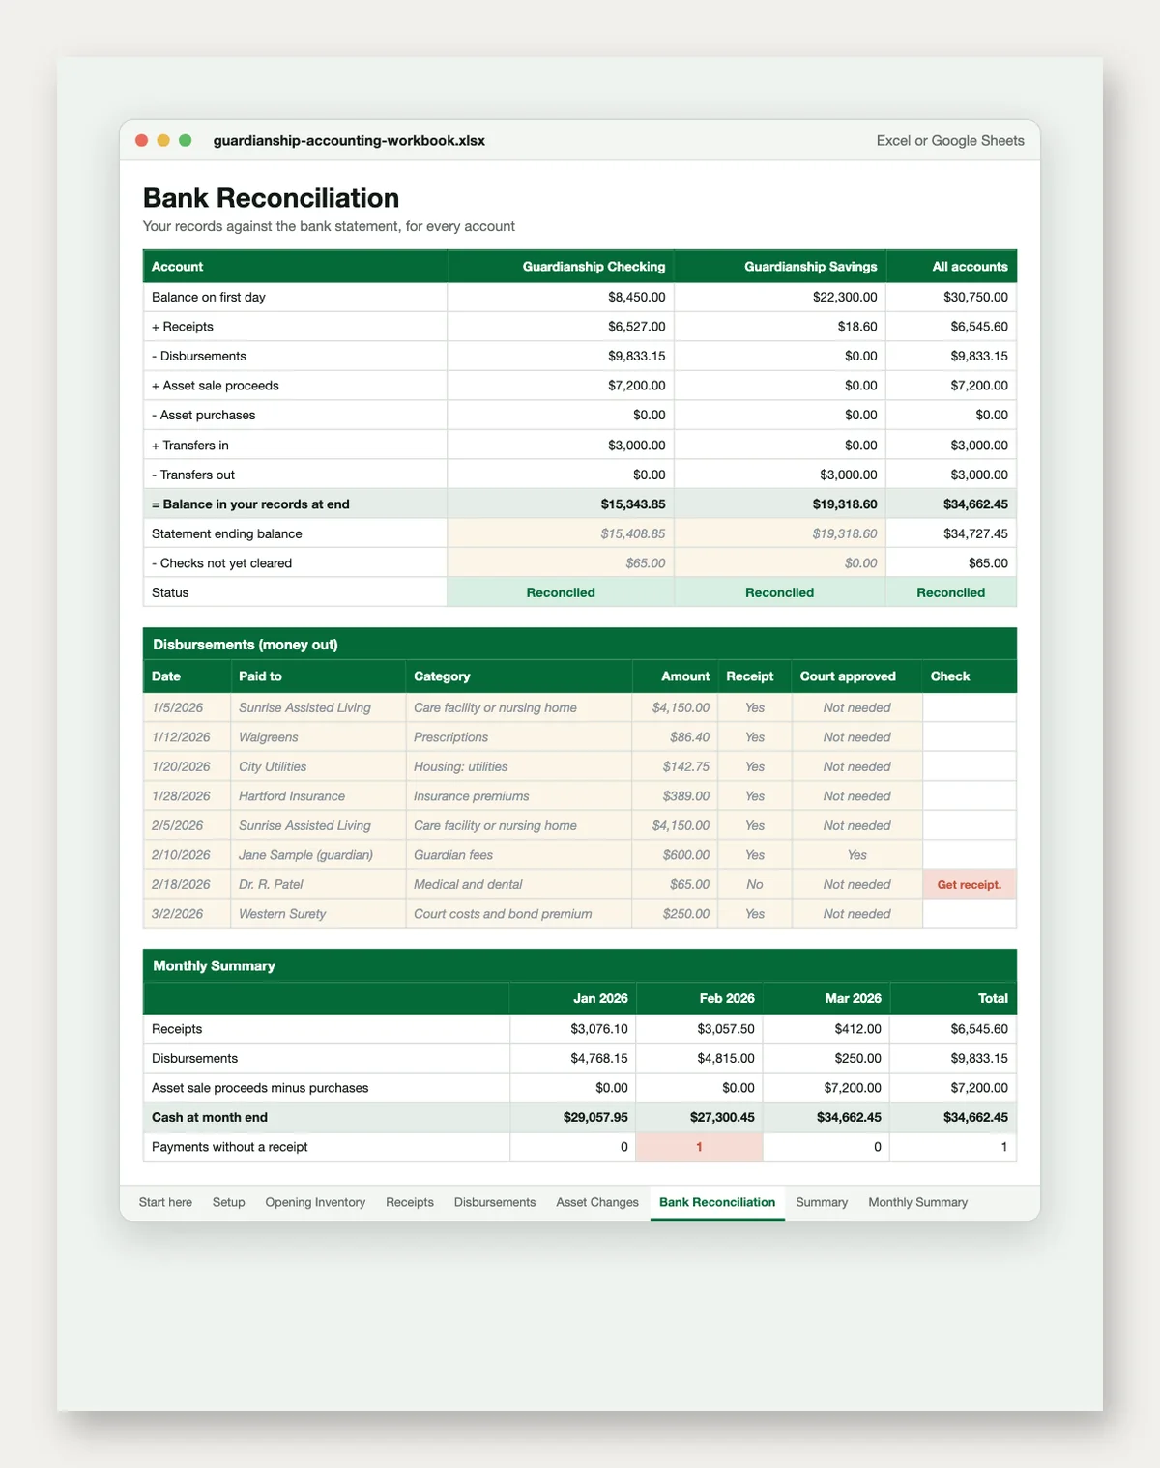Select Checking statement ending balance $15,408.85
The width and height of the screenshot is (1160, 1468).
561,533
